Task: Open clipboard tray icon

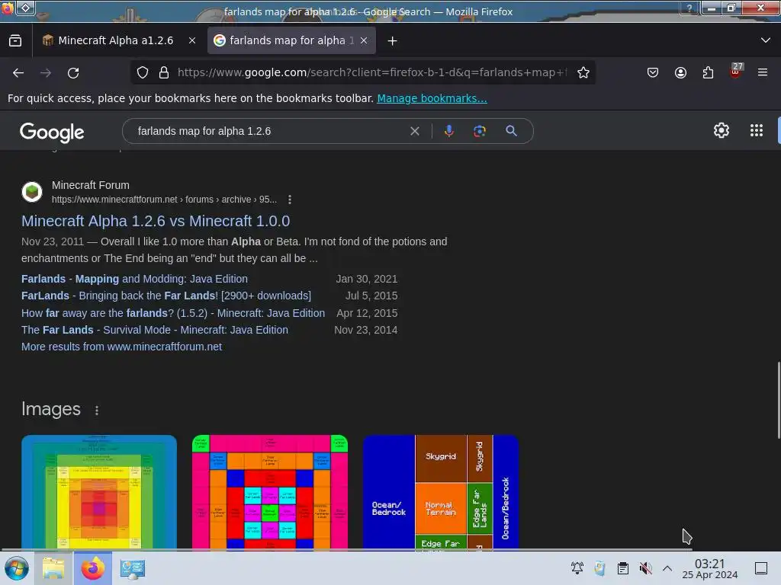Action: tap(622, 568)
